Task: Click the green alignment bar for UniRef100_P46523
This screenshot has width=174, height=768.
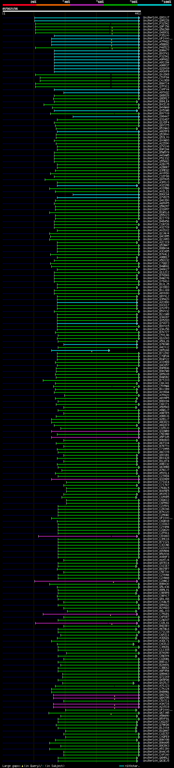Action: click(88, 48)
